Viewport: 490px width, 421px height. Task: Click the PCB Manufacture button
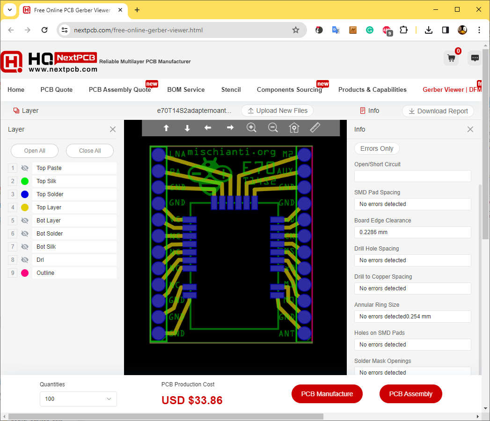327,394
